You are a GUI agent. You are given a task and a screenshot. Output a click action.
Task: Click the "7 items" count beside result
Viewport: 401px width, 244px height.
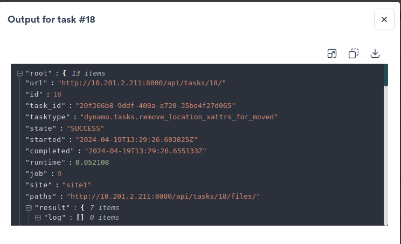click(104, 208)
